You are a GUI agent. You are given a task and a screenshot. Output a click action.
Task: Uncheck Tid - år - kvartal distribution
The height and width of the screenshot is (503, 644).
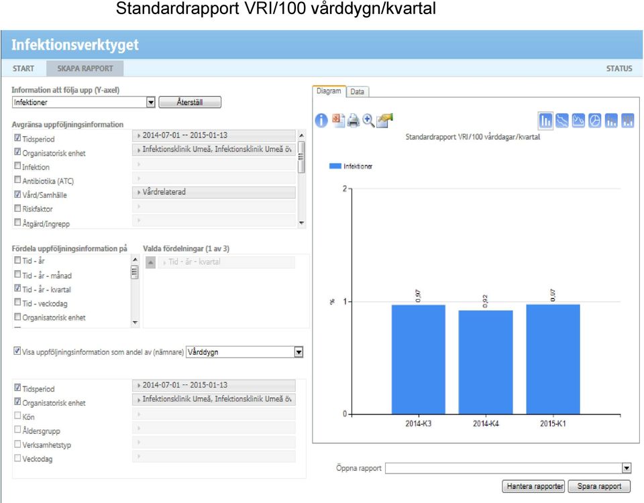[x=17, y=288]
